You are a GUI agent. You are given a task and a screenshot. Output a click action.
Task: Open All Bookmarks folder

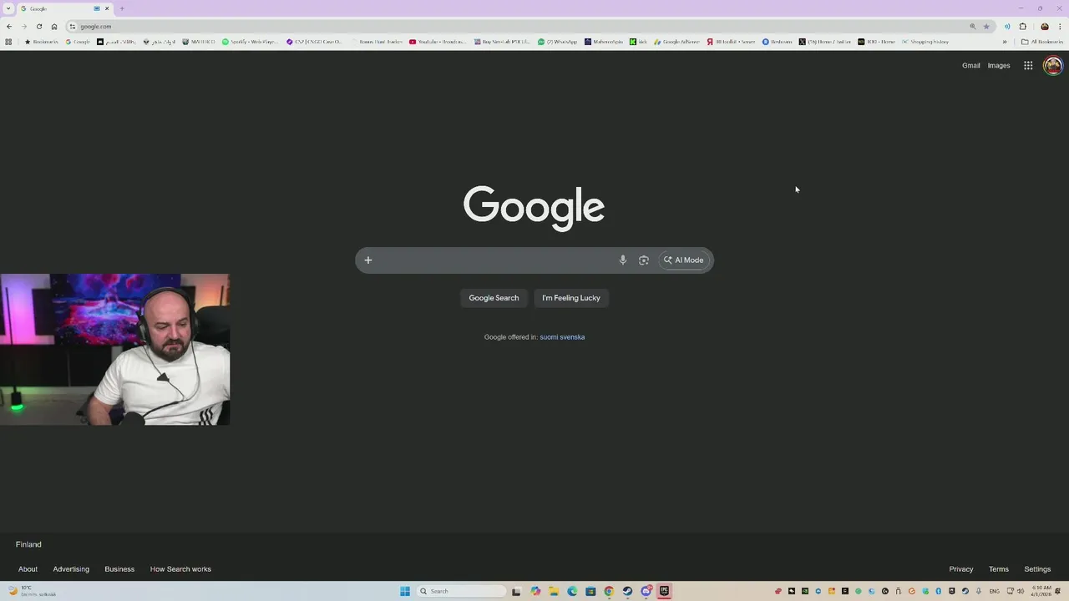click(1042, 42)
